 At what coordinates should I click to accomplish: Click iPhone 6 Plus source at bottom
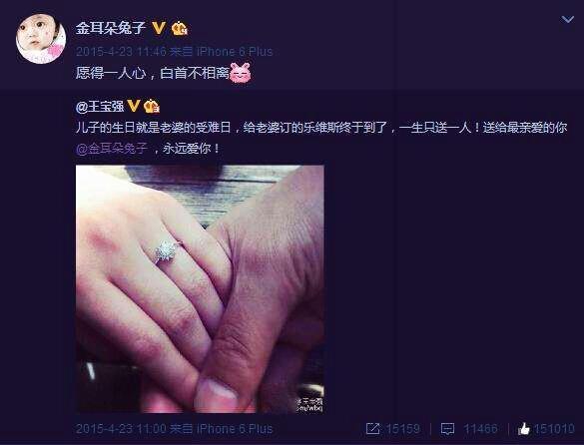coord(235,429)
